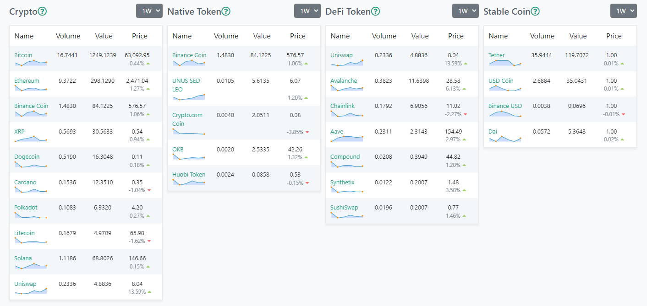This screenshot has width=647, height=306.
Task: Open the Solana link
Action: click(23, 258)
